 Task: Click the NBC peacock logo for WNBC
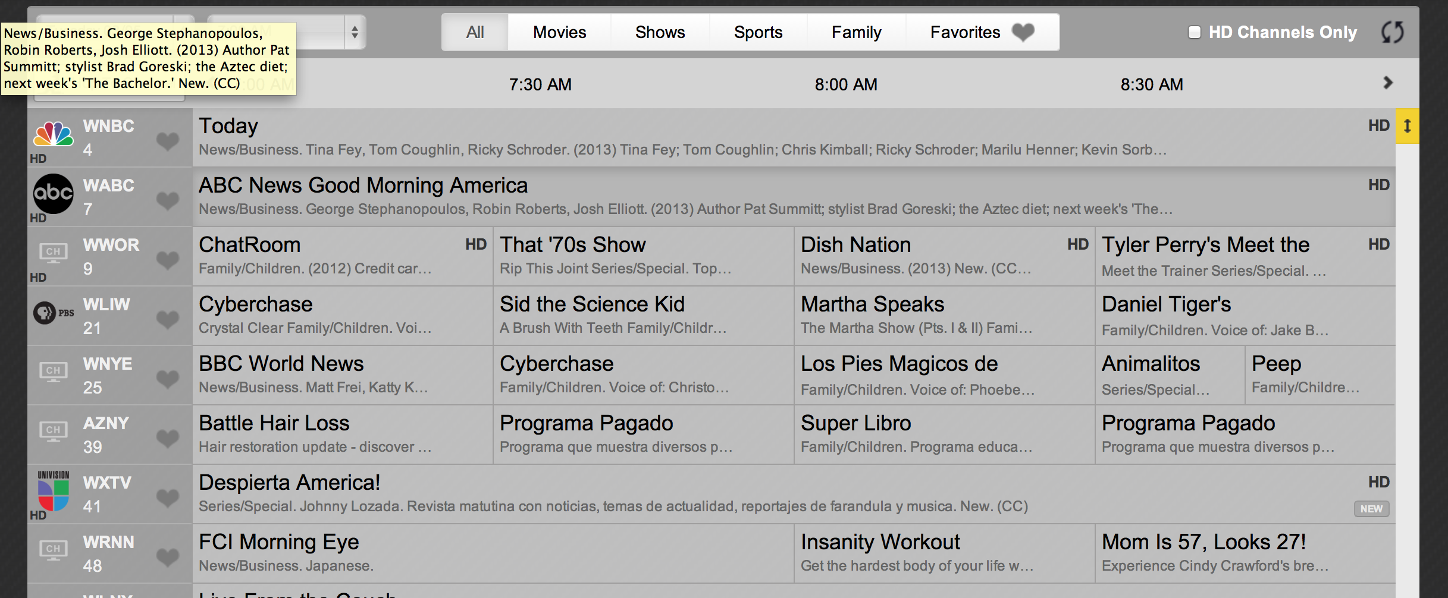[x=54, y=134]
